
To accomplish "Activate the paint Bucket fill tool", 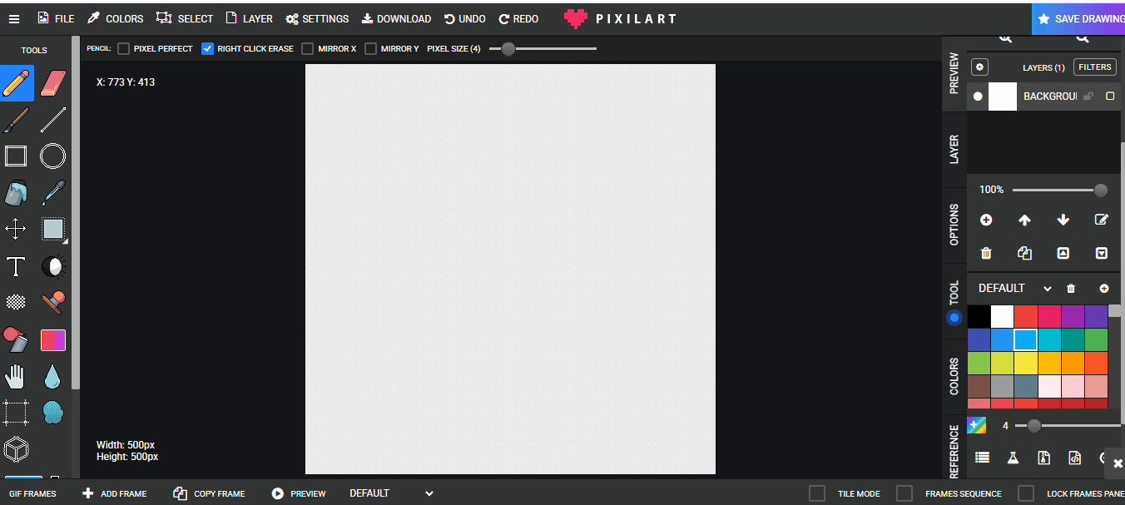I will [17, 193].
